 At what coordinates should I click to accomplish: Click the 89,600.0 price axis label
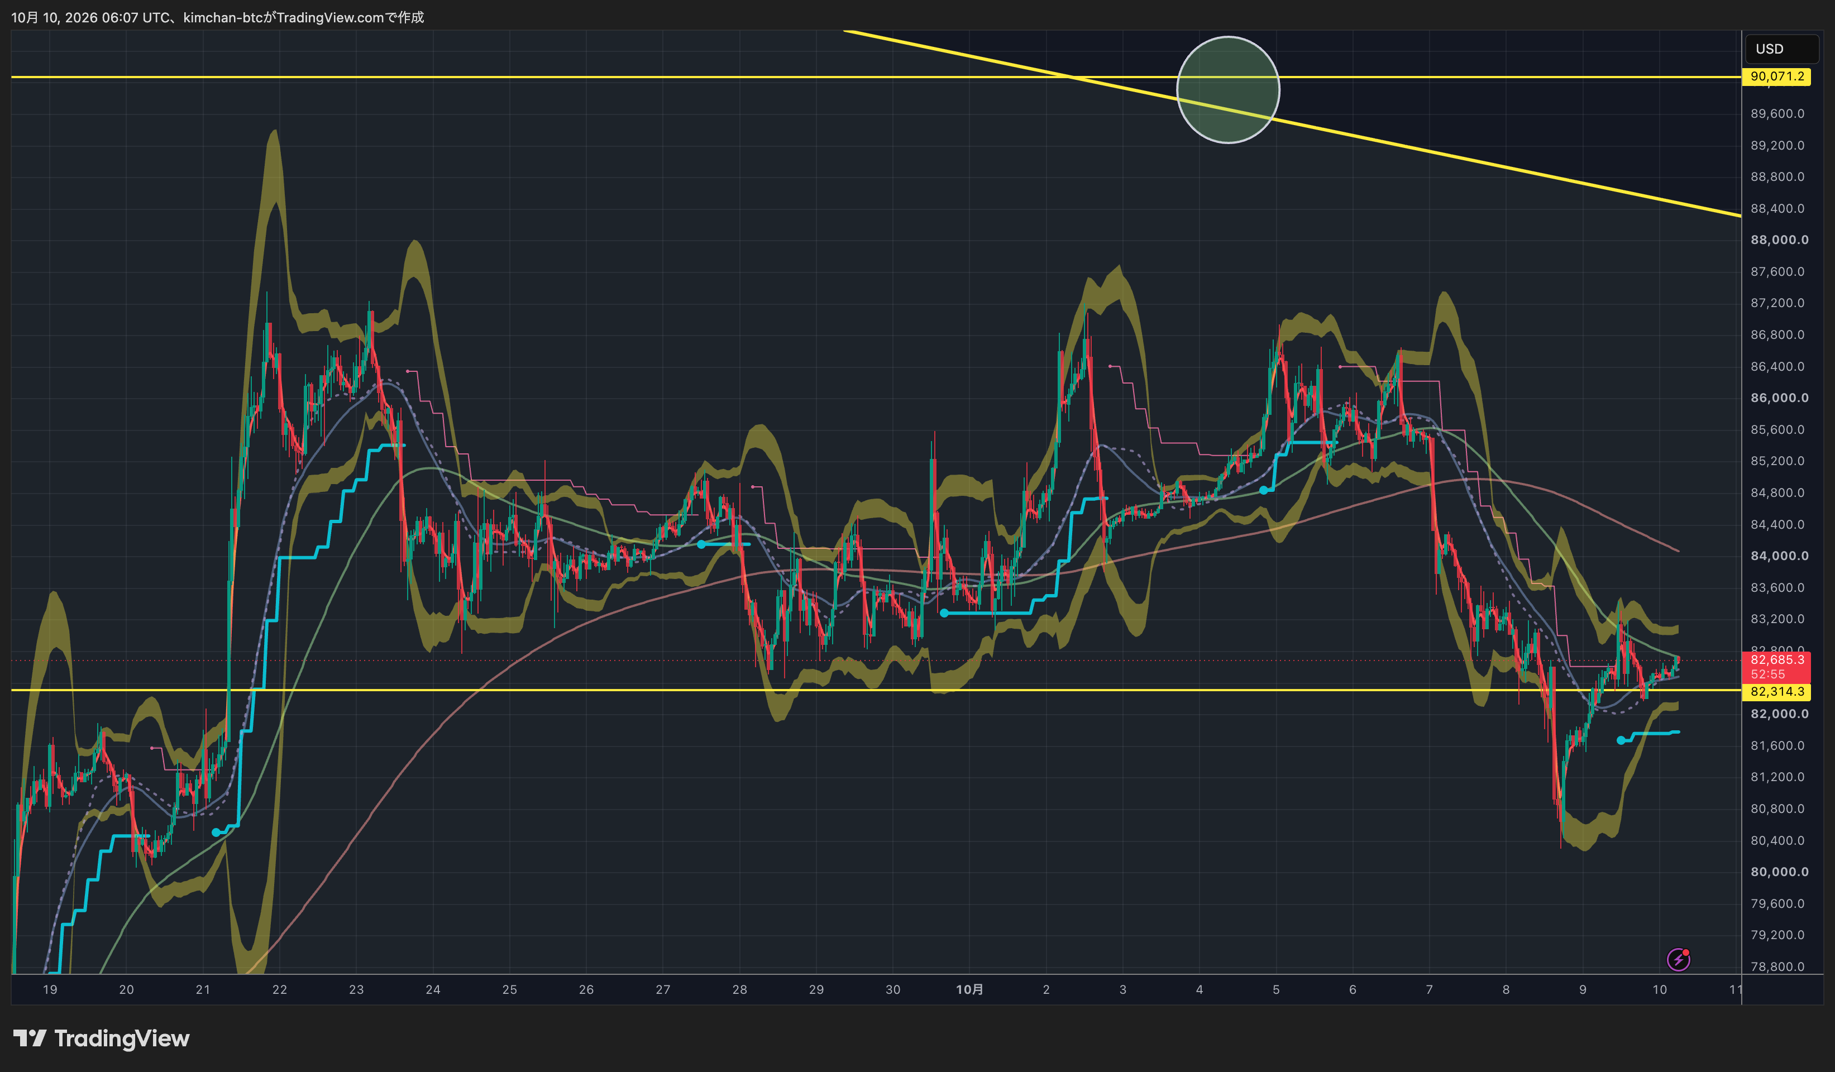pos(1777,113)
